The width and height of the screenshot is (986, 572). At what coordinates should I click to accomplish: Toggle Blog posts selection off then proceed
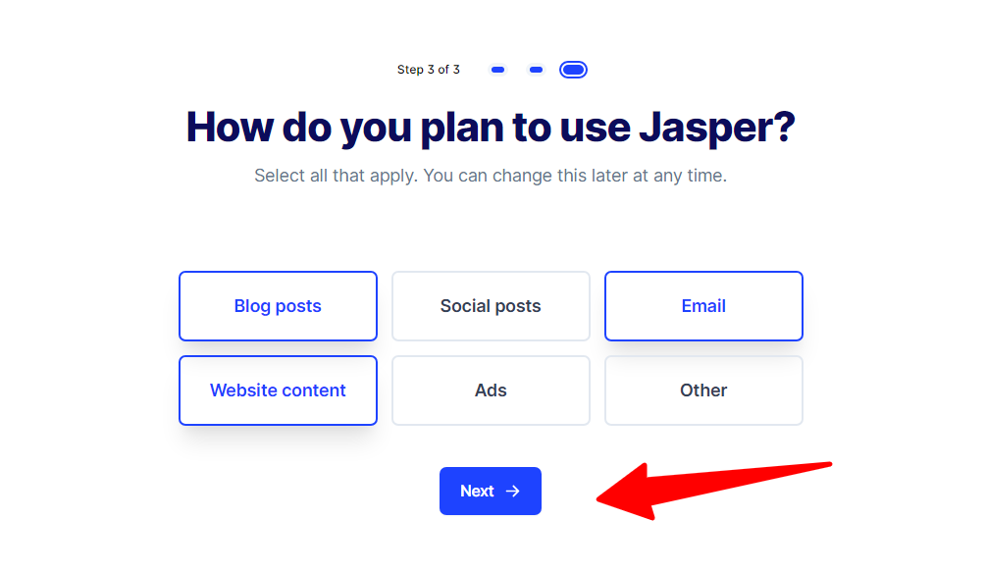click(x=278, y=305)
